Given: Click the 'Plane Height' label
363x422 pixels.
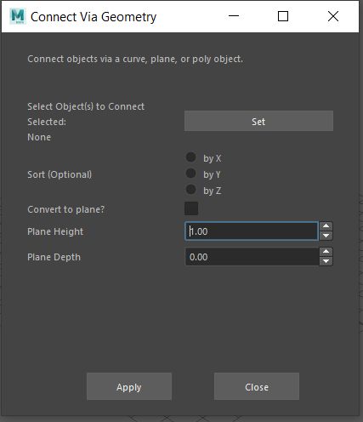Looking at the screenshot, I should click(55, 231).
